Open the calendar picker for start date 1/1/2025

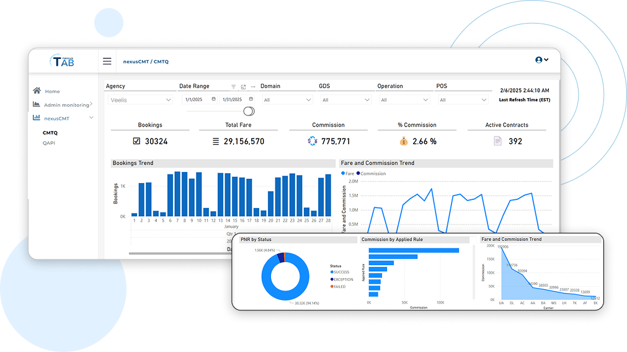(214, 99)
